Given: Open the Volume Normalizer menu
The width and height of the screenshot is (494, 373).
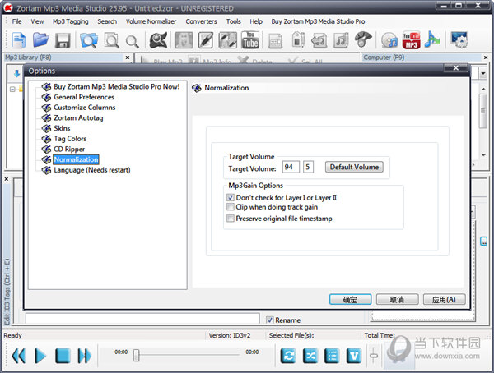Looking at the screenshot, I should point(151,21).
